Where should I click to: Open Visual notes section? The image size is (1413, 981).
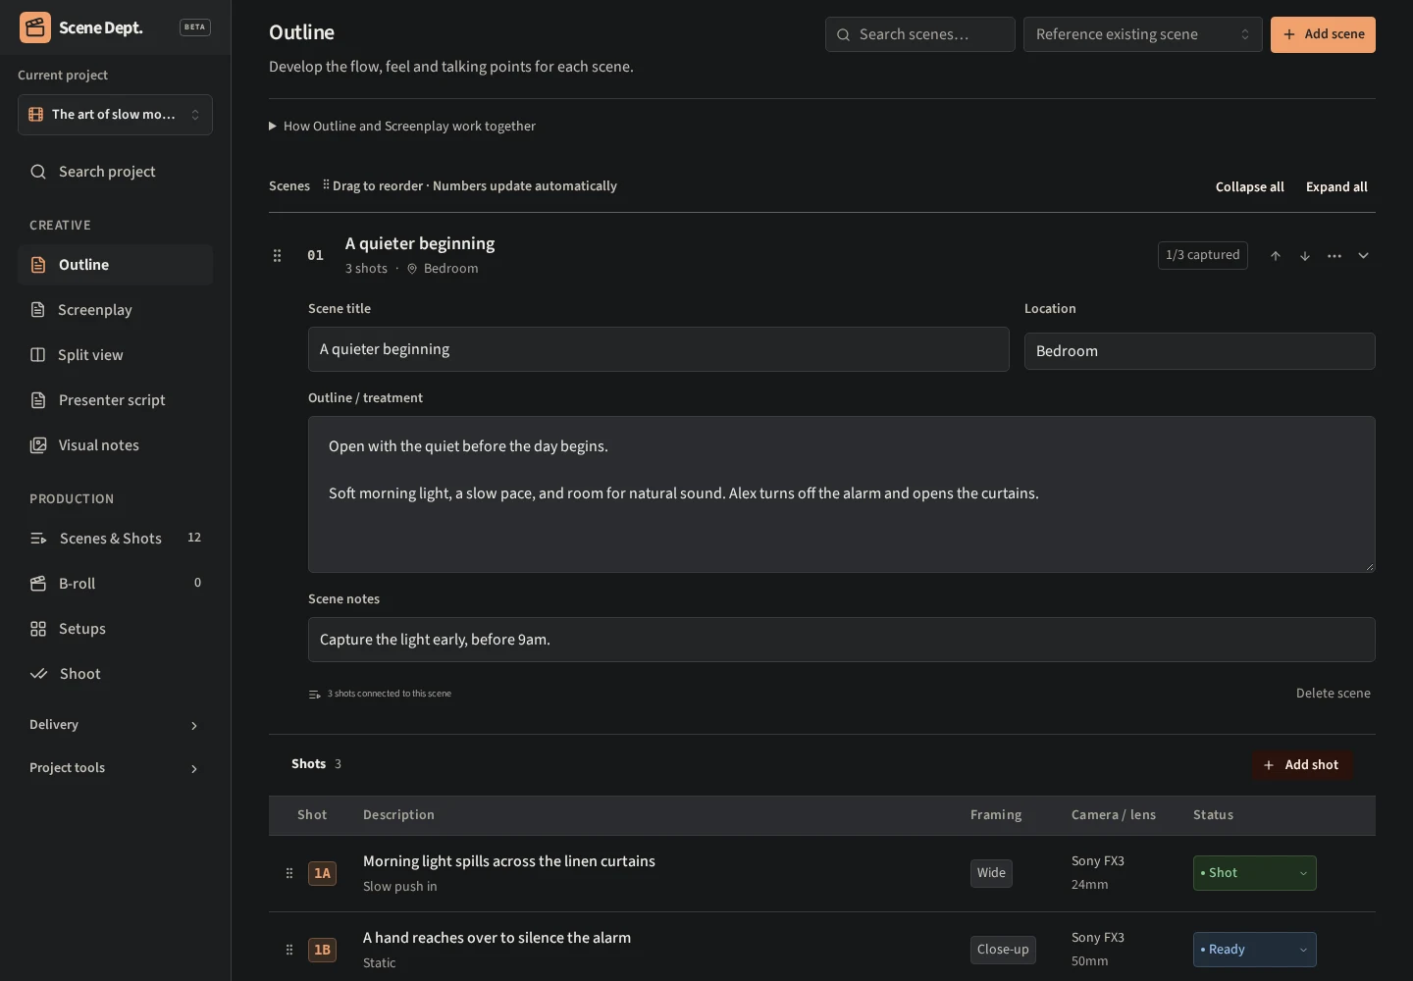[115, 445]
